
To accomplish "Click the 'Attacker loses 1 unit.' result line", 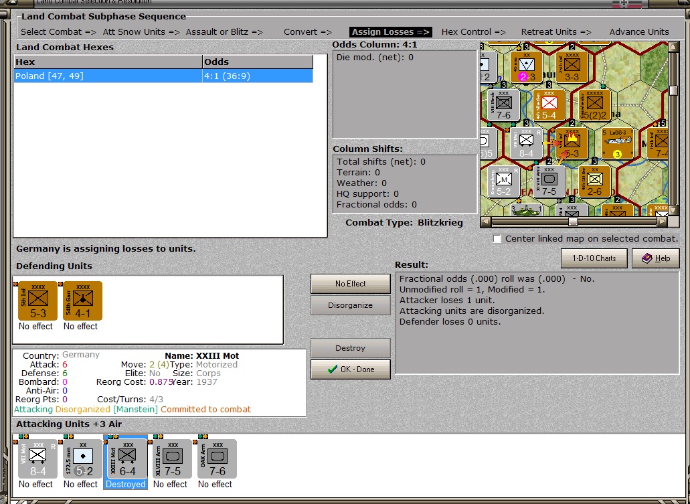I will coord(447,301).
